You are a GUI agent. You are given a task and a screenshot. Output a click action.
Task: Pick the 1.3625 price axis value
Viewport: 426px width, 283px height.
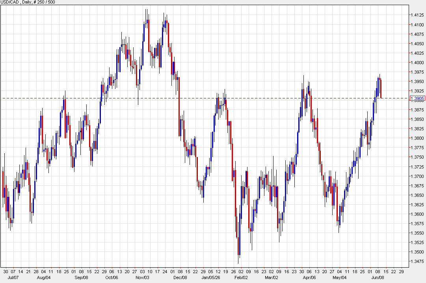pos(417,205)
